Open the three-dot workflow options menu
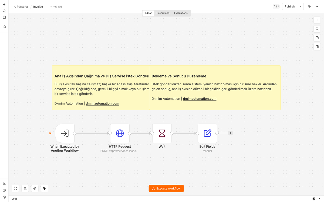 pyautogui.click(x=317, y=6)
